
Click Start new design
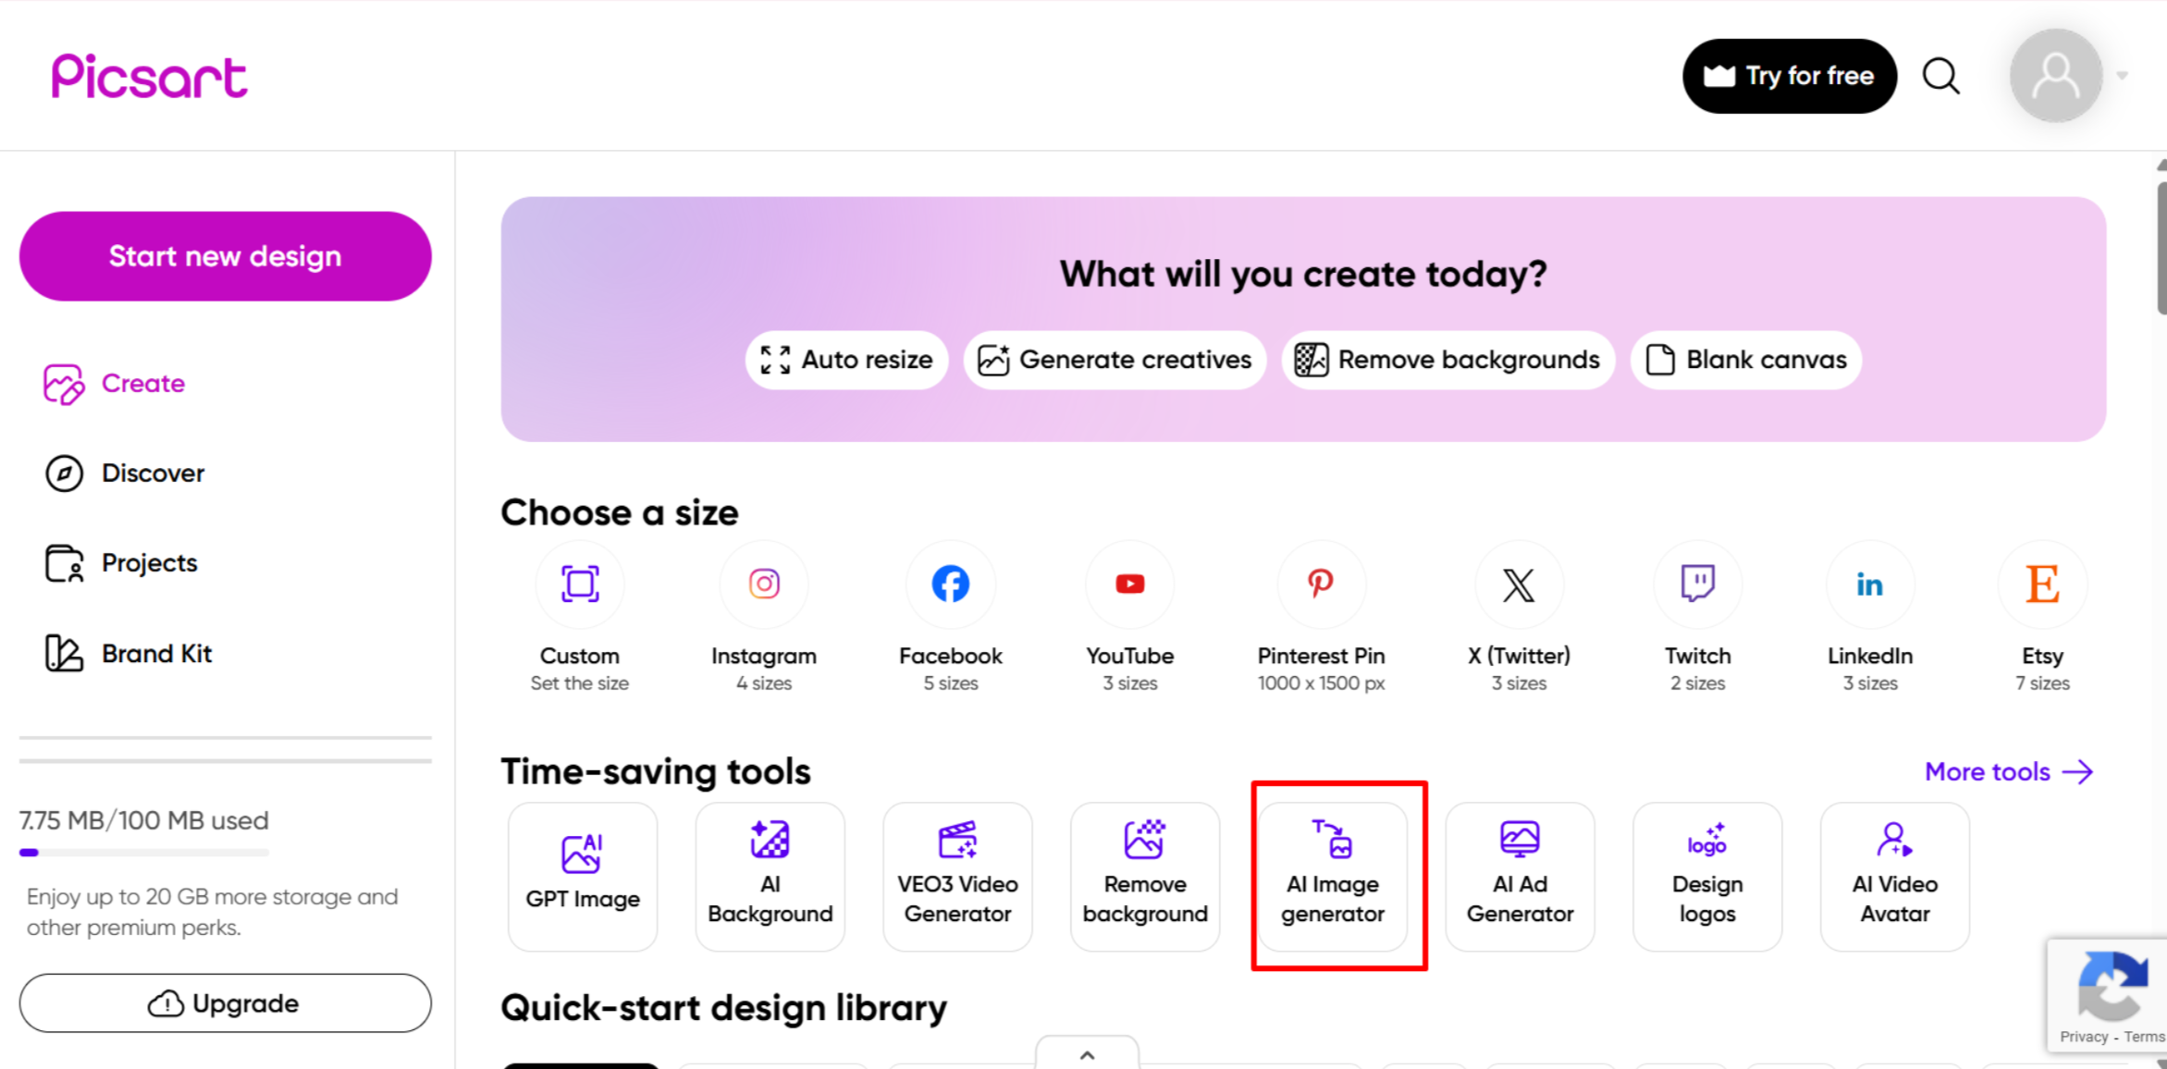tap(225, 256)
